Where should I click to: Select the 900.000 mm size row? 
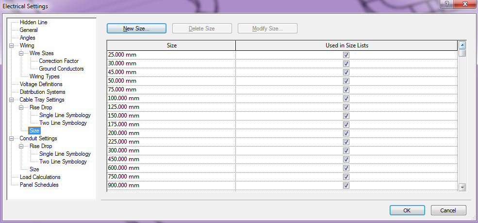coord(282,185)
